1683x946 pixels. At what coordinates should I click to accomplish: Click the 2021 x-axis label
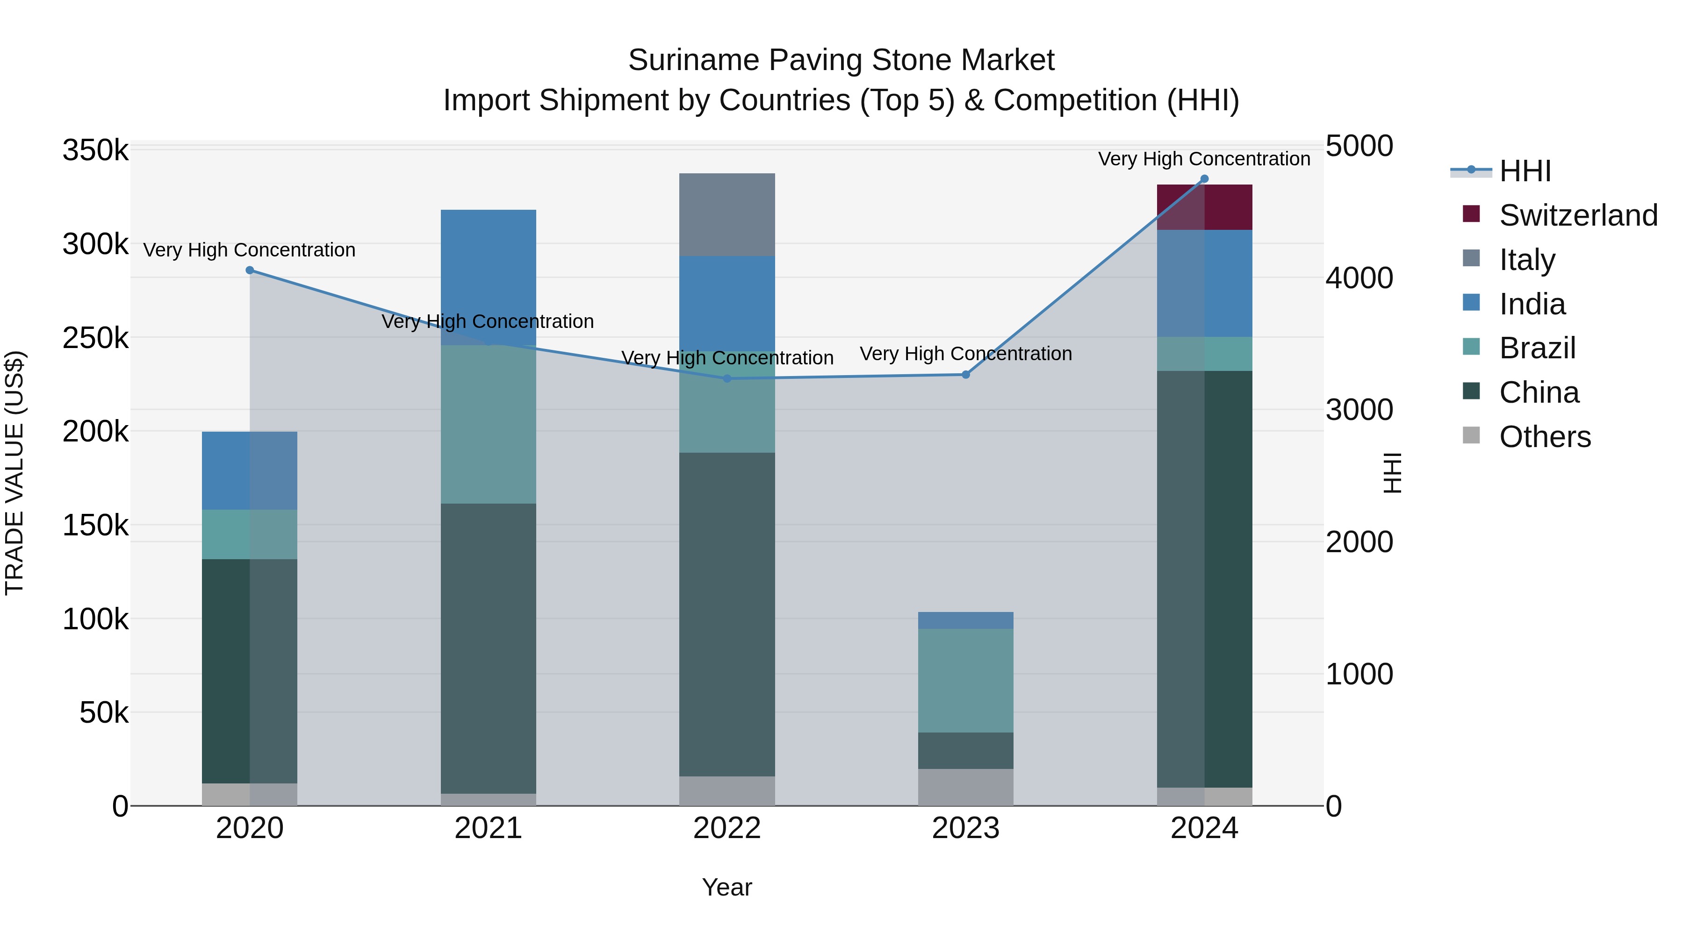pos(489,828)
